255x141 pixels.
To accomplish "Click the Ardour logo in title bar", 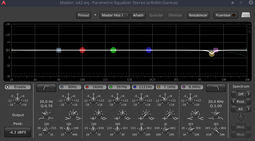I will [x=4, y=3].
